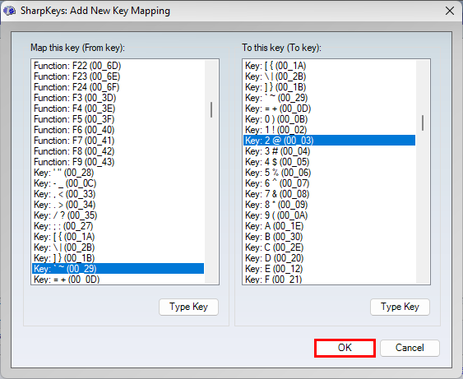The width and height of the screenshot is (463, 379).
Task: Choose Key: F (00_21) in To list
Action: (x=330, y=279)
